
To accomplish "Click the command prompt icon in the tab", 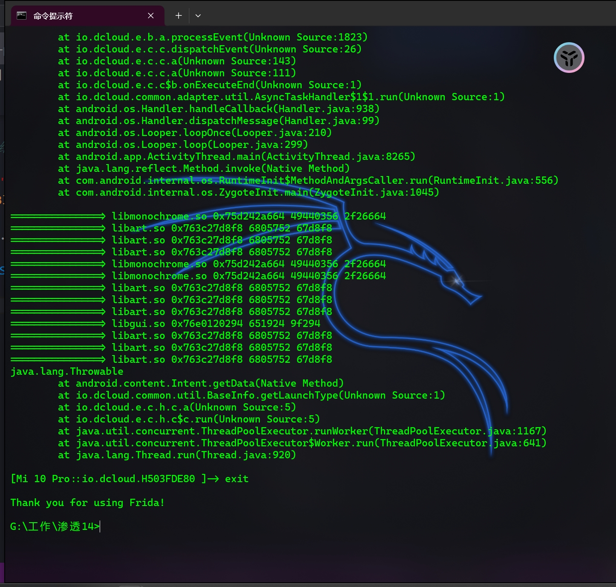I will [21, 16].
